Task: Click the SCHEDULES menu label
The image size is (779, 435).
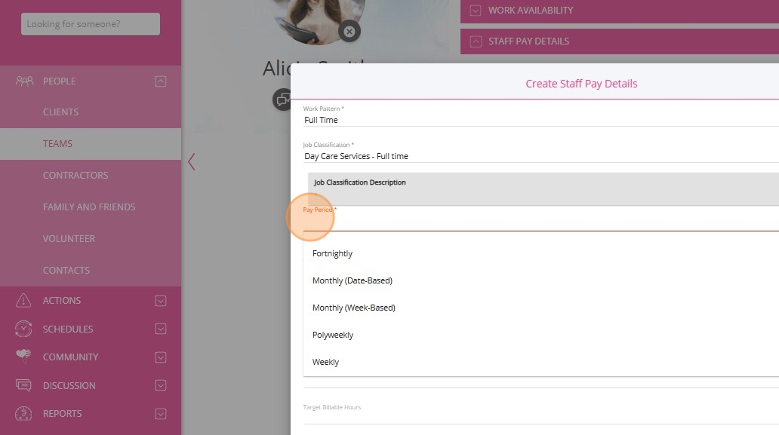Action: pyautogui.click(x=68, y=329)
